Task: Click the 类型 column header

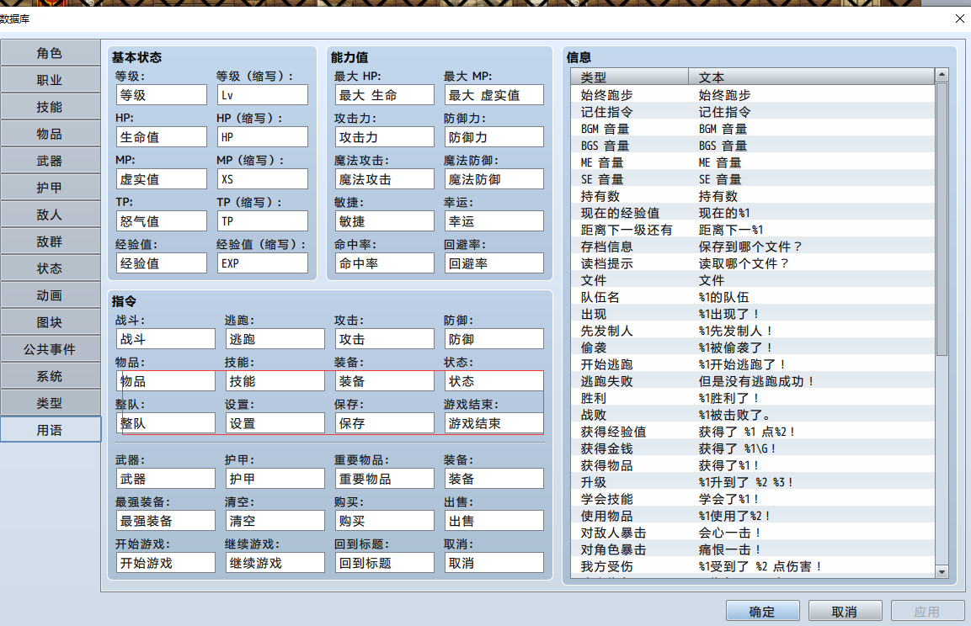Action: pyautogui.click(x=630, y=77)
